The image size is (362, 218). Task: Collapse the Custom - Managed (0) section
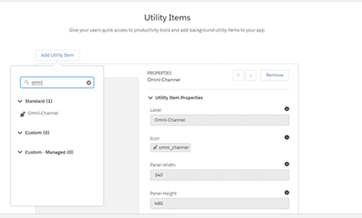pos(20,152)
